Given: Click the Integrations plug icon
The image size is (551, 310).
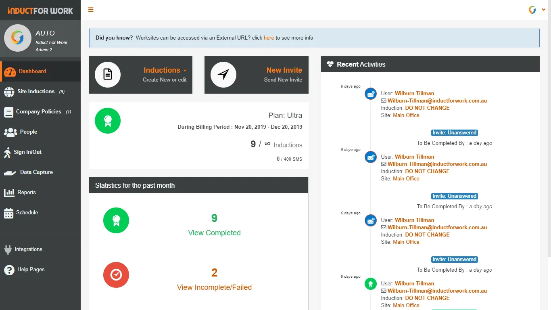Looking at the screenshot, I should [x=8, y=249].
